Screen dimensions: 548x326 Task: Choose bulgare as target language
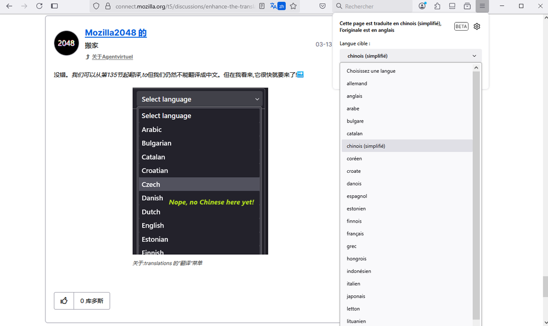click(x=407, y=121)
